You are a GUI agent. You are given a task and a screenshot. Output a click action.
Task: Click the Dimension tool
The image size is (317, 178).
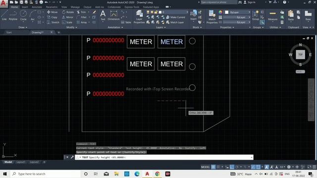pos(113,15)
